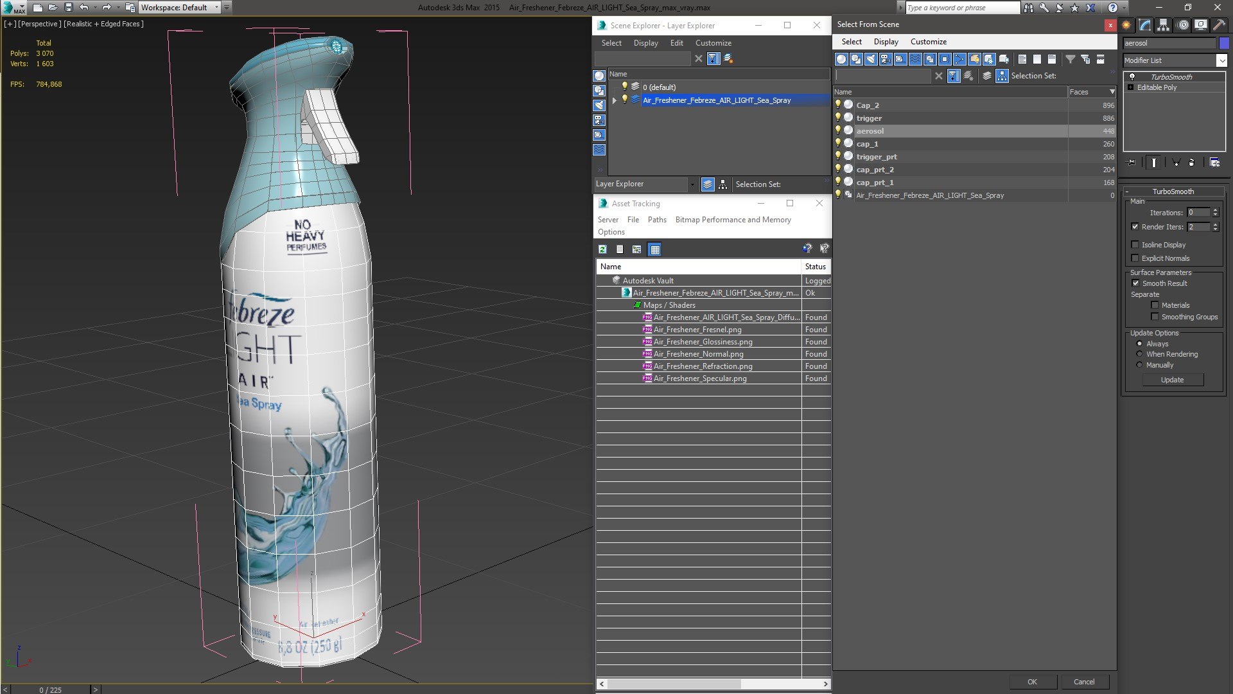
Task: Toggle the Smooth Result checkbox
Action: 1135,283
